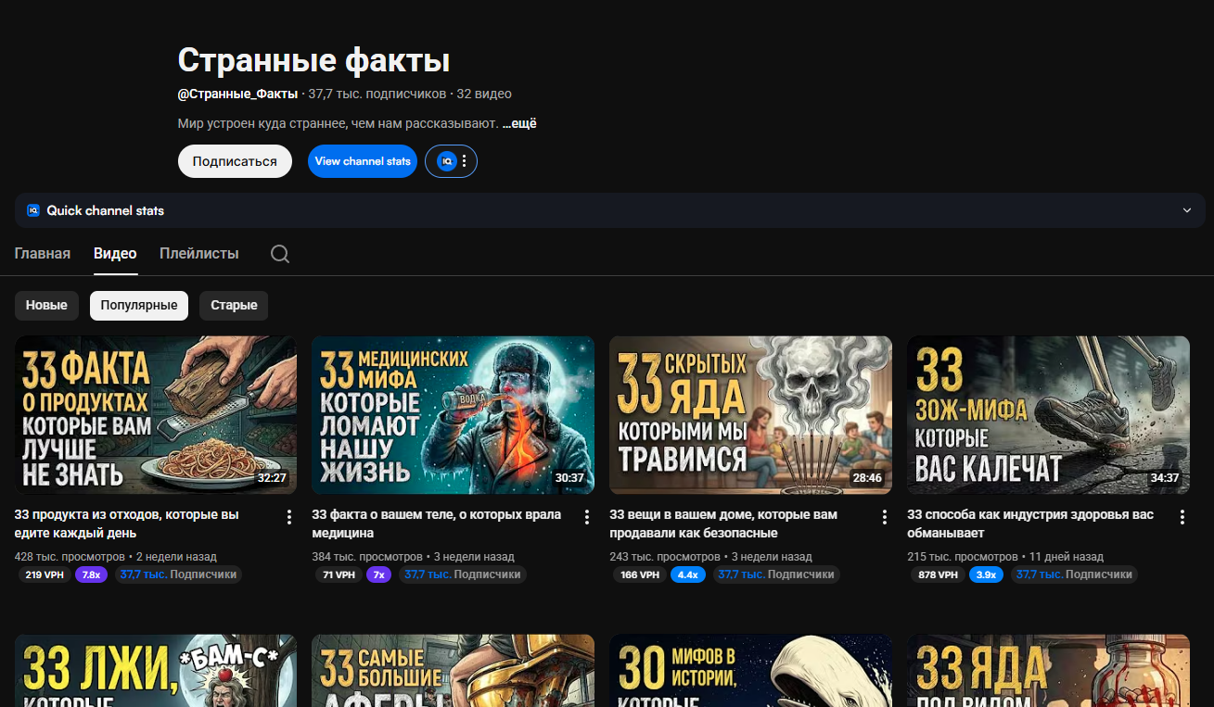Open the "33 яда под видом" thumbnail
Image resolution: width=1214 pixels, height=707 pixels.
tap(1049, 671)
